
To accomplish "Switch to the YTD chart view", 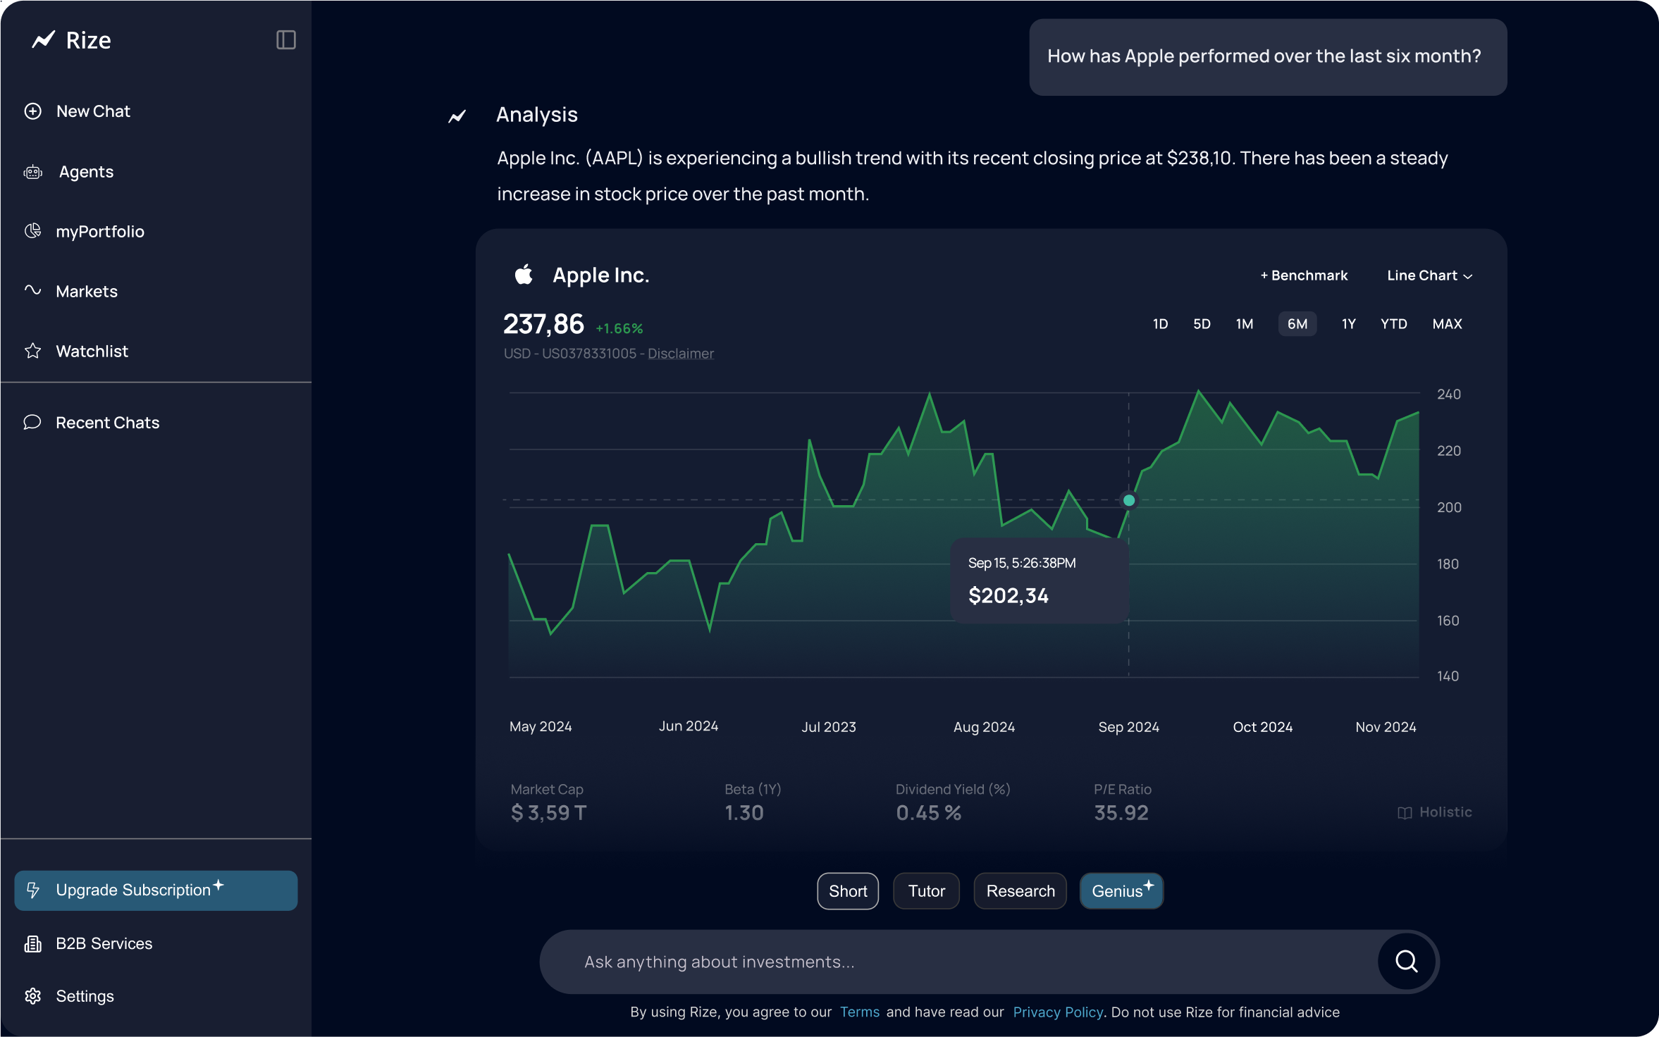I will point(1393,323).
